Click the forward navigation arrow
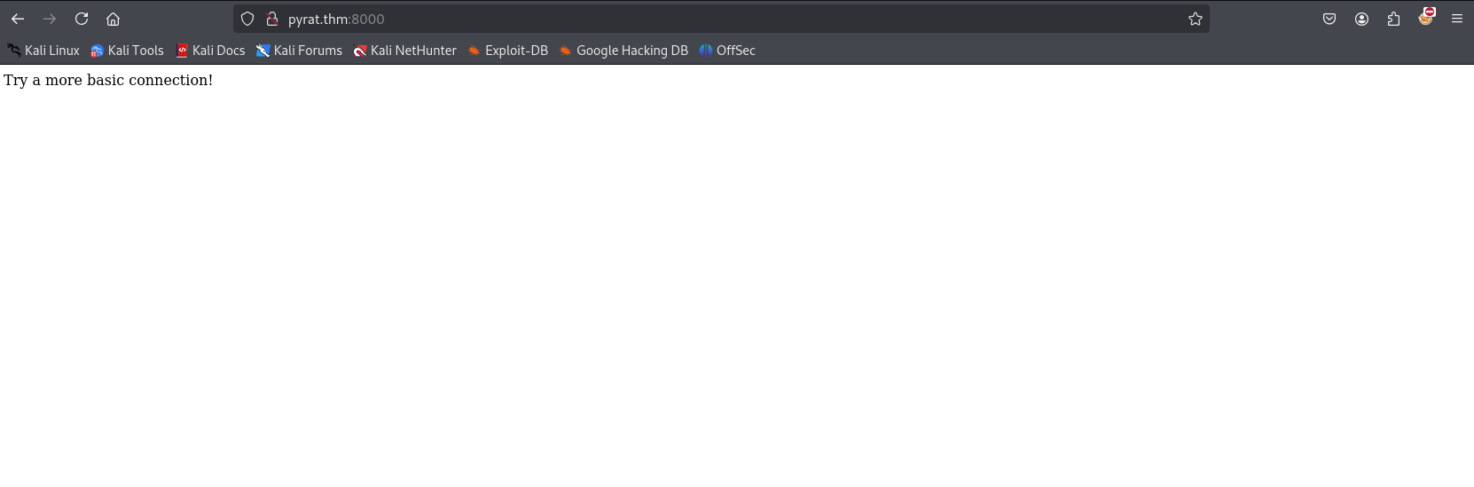The image size is (1474, 487). pyautogui.click(x=50, y=19)
